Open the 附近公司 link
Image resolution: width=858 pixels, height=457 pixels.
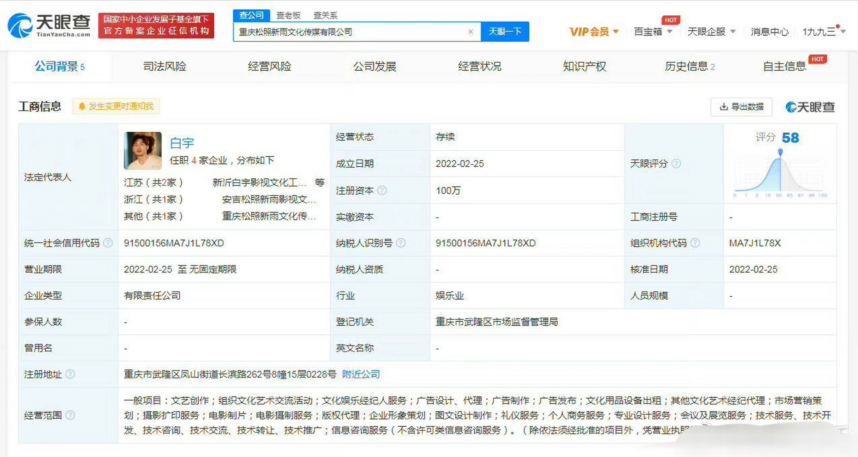(x=360, y=375)
